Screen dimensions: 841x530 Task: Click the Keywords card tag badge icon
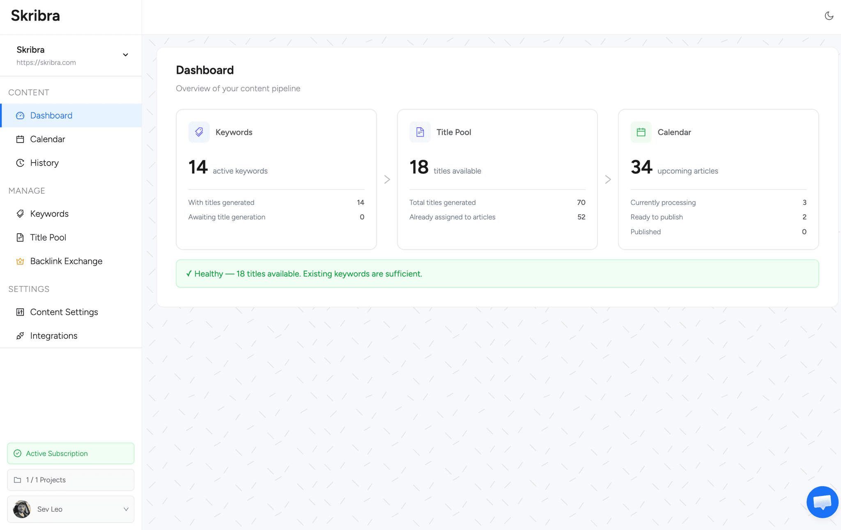click(199, 132)
